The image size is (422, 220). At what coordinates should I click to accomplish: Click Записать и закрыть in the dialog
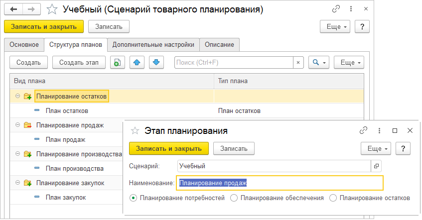pos(168,148)
